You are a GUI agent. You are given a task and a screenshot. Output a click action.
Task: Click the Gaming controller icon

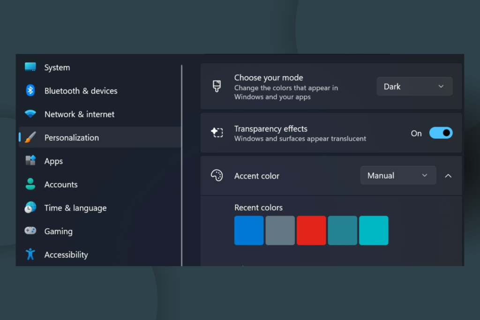pyautogui.click(x=30, y=231)
